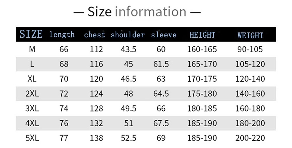Click the WEIGHT column header
The width and height of the screenshot is (292, 148).
click(251, 35)
